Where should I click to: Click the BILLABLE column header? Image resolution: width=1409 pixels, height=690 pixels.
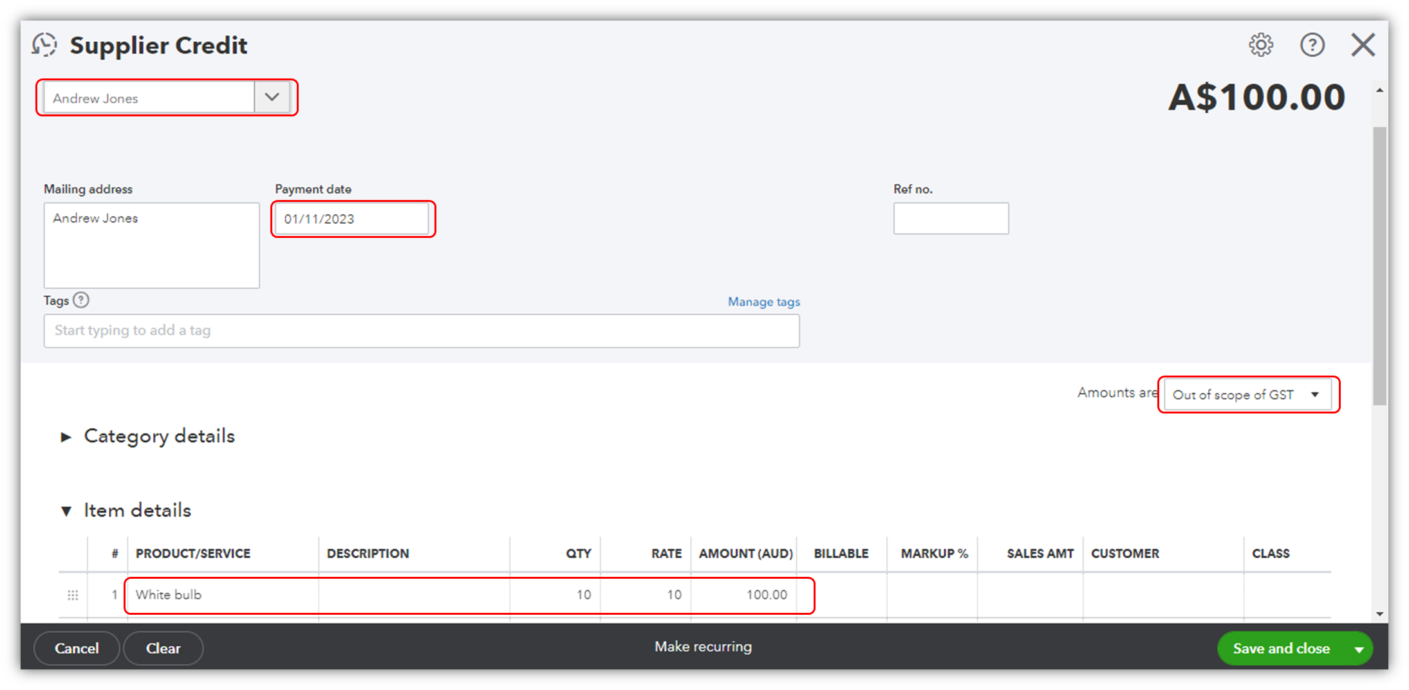click(841, 554)
